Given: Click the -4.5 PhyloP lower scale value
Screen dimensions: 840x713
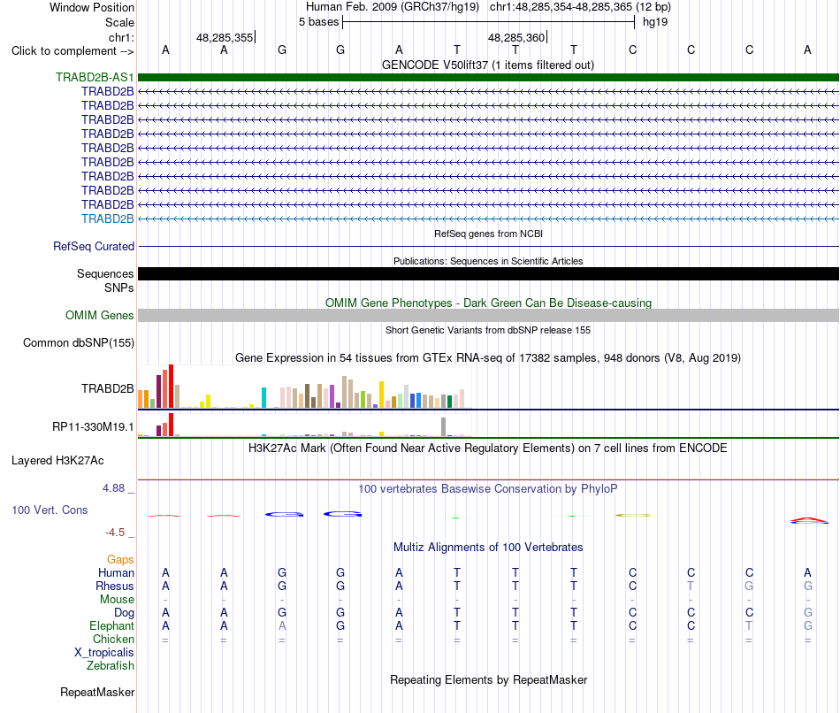Looking at the screenshot, I should 115,533.
